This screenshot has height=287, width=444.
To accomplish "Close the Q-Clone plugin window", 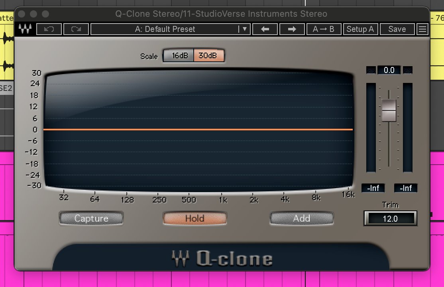I will (22, 14).
